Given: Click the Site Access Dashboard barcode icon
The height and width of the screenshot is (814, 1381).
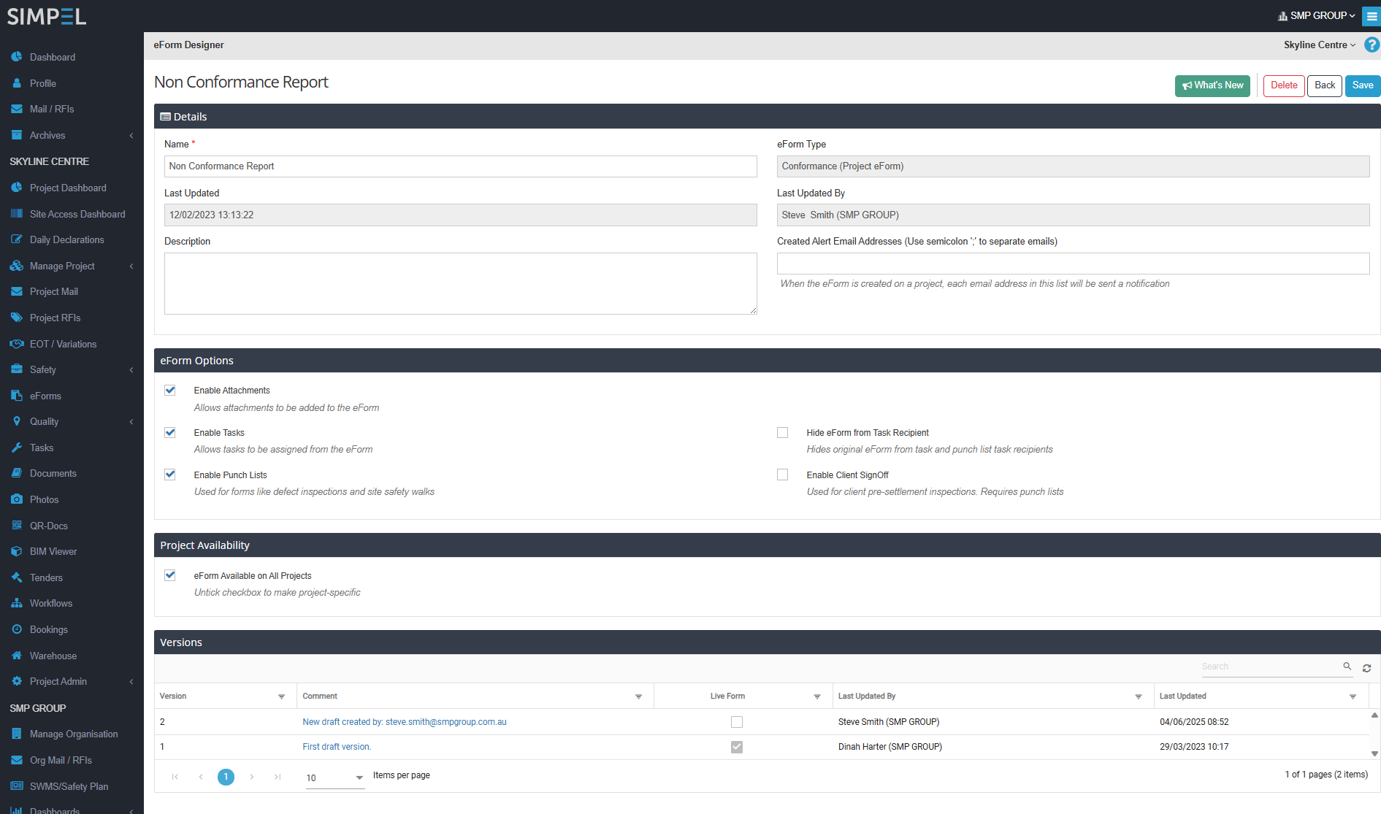Looking at the screenshot, I should (x=17, y=214).
